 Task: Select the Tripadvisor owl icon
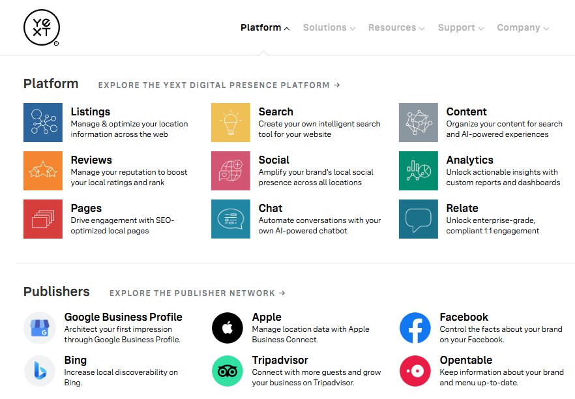point(228,371)
